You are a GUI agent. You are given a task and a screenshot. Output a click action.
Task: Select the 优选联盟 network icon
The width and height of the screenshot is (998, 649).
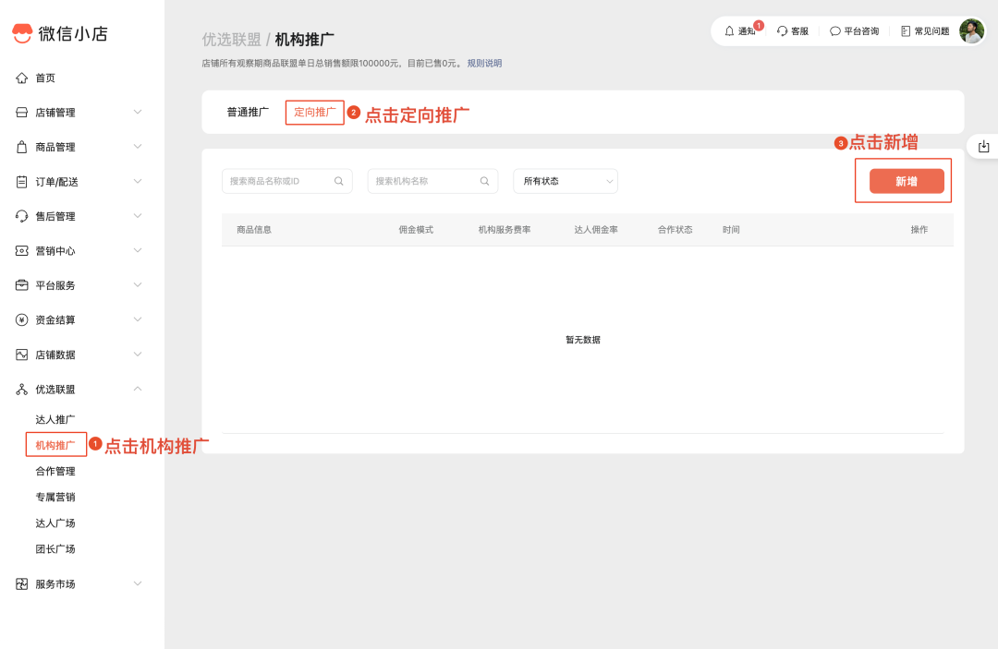[22, 389]
